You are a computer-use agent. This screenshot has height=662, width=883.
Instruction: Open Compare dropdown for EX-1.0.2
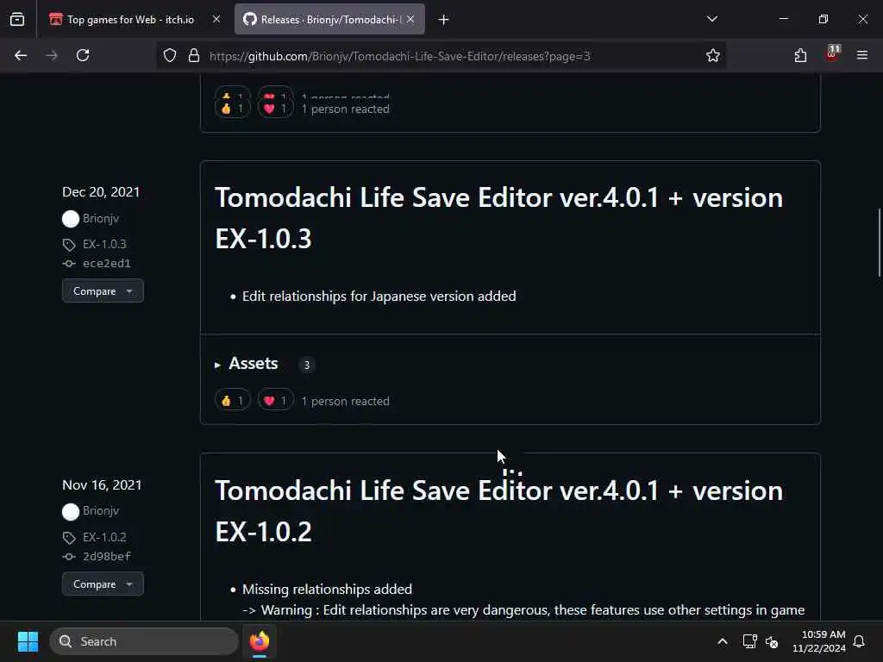point(103,584)
